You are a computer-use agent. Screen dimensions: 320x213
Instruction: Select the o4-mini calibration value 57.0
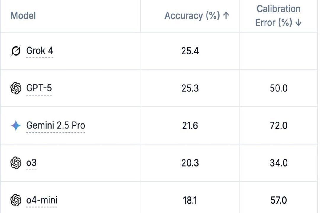coord(279,200)
